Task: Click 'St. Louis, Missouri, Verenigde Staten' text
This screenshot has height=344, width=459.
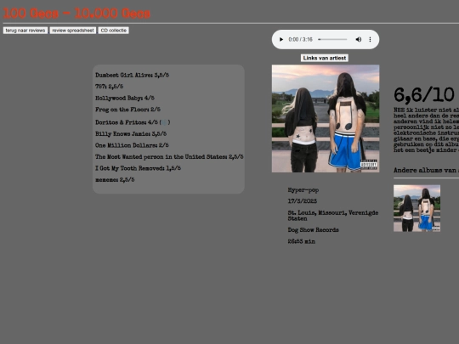Action: (333, 216)
